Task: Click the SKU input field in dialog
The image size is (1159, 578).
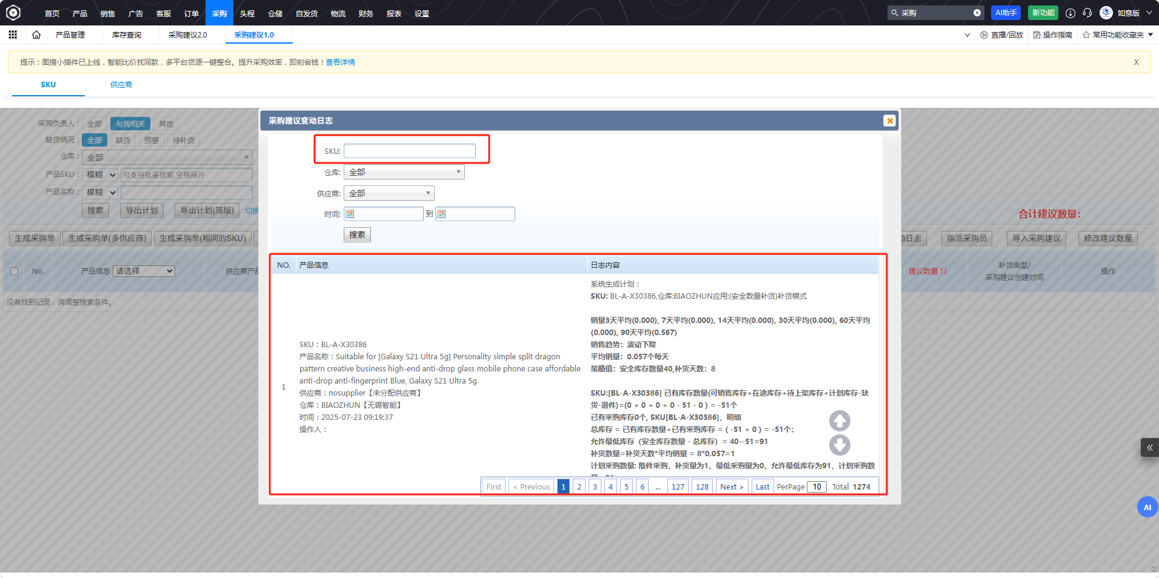Action: pos(409,151)
